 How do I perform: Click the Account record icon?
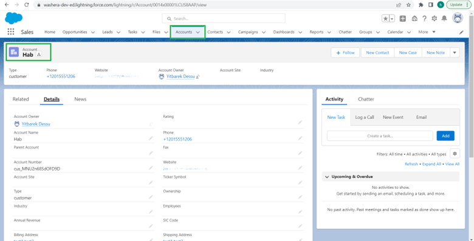point(14,52)
